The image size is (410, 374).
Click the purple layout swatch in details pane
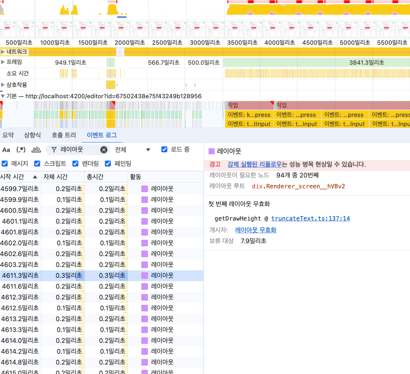pyautogui.click(x=212, y=151)
